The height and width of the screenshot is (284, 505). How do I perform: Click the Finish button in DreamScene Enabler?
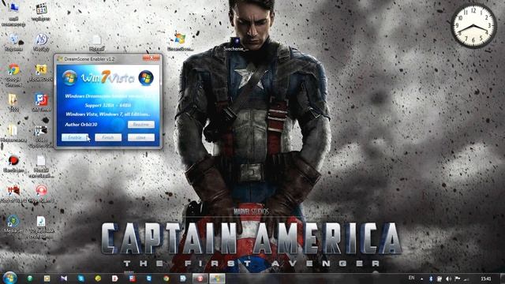tap(108, 137)
